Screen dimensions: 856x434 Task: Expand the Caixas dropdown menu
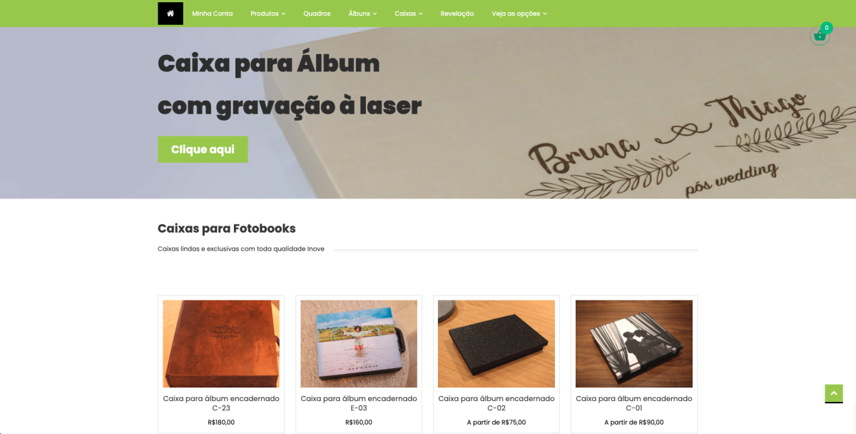(x=409, y=14)
